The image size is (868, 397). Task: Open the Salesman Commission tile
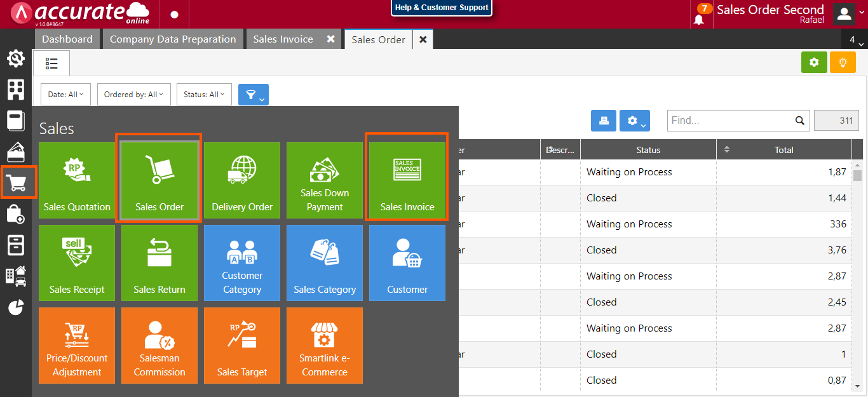coord(159,346)
